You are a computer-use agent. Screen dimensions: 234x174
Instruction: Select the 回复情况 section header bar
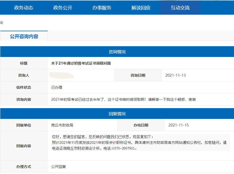(x=117, y=113)
